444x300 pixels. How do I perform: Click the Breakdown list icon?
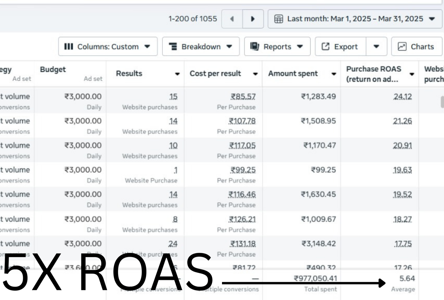coord(173,47)
